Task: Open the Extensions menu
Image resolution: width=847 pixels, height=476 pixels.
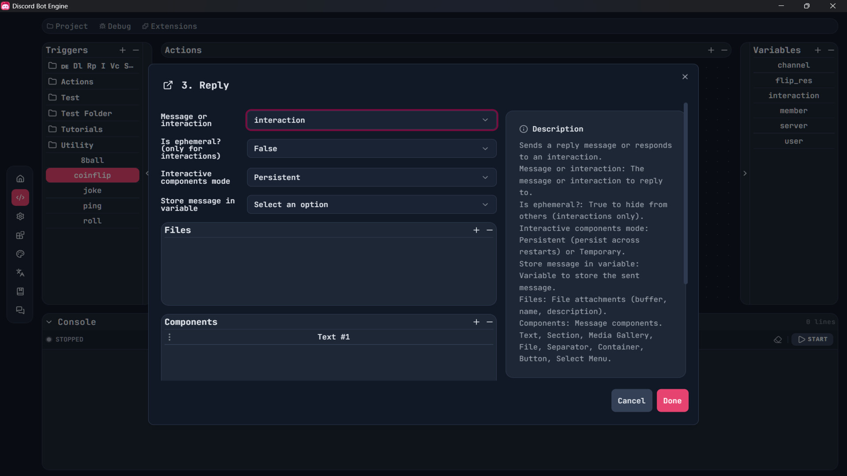Action: point(169,26)
